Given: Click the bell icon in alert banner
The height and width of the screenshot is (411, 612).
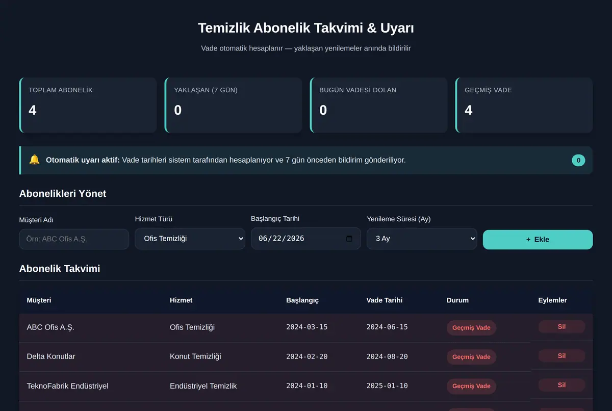Looking at the screenshot, I should point(34,160).
